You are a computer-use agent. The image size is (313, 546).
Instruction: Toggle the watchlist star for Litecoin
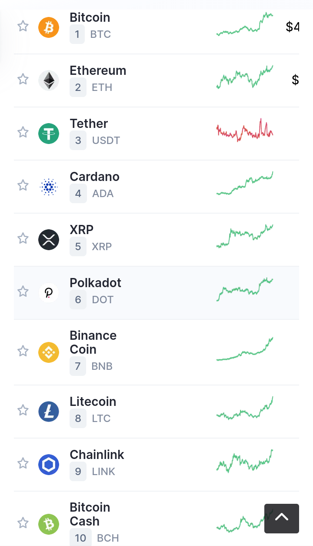click(23, 410)
